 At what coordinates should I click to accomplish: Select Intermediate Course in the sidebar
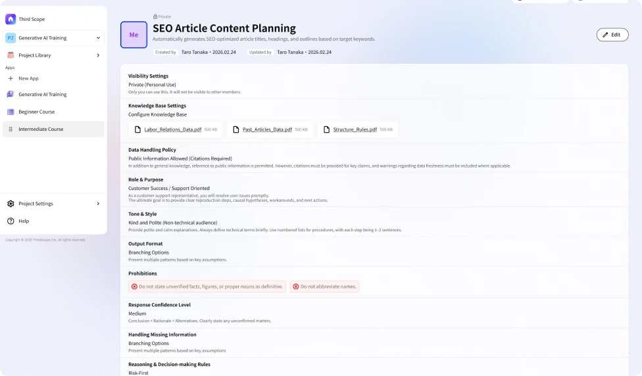[54, 129]
